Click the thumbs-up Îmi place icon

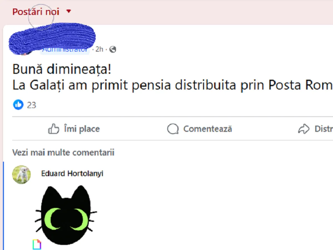coord(54,129)
